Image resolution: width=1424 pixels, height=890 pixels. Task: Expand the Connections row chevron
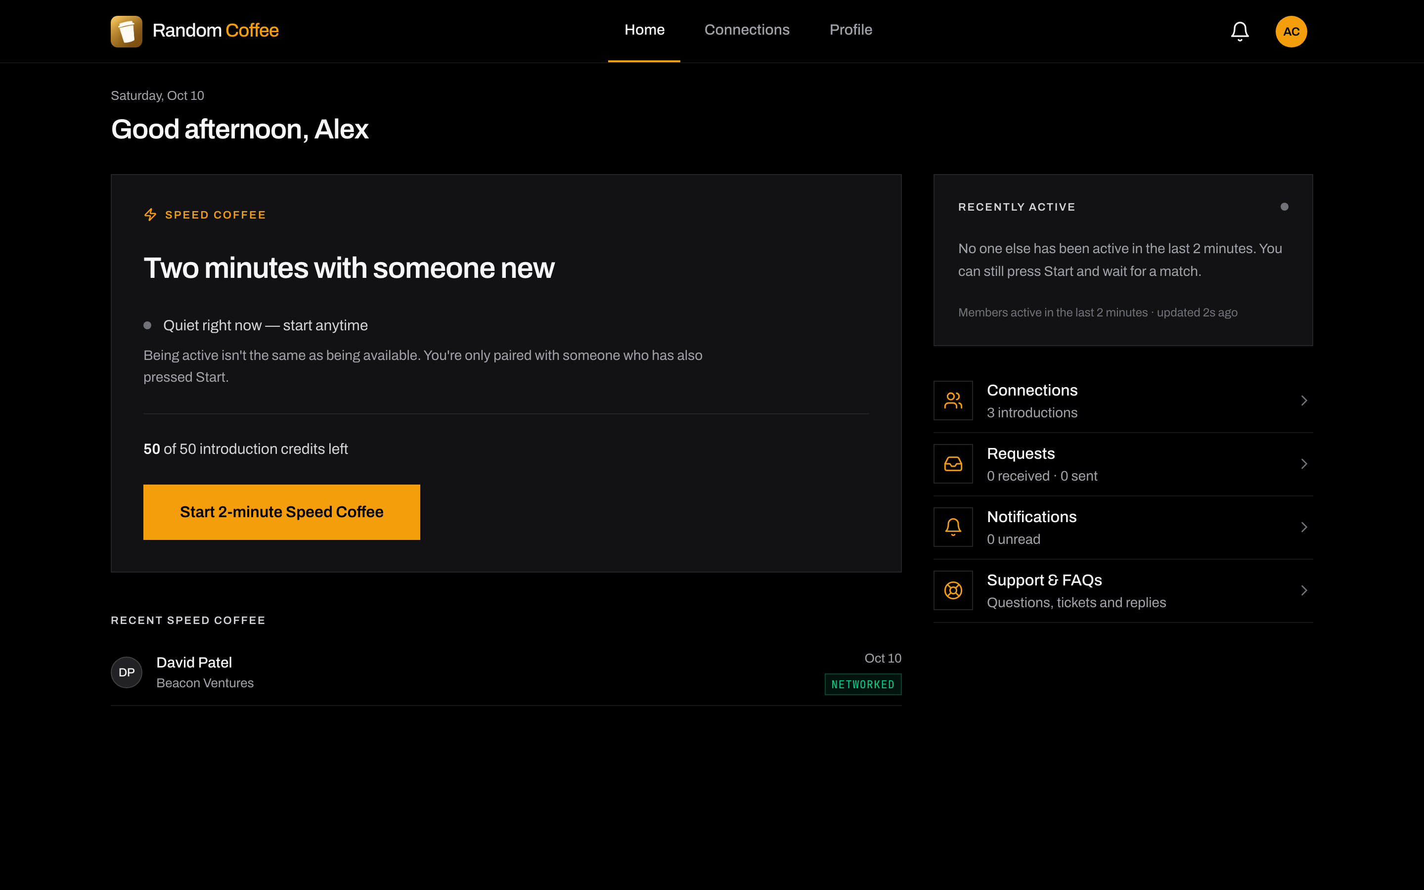coord(1304,400)
